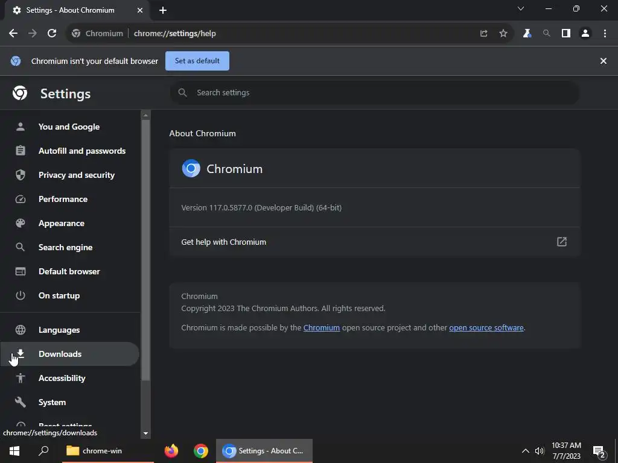Open taskbar search magnifier
The image size is (618, 463).
(43, 451)
